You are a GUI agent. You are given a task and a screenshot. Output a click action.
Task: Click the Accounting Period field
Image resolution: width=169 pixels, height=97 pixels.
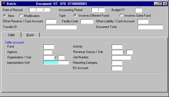pos(98,10)
